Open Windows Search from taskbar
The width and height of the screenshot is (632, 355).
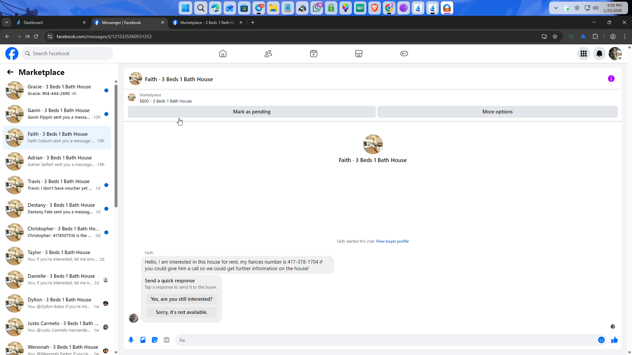[200, 8]
